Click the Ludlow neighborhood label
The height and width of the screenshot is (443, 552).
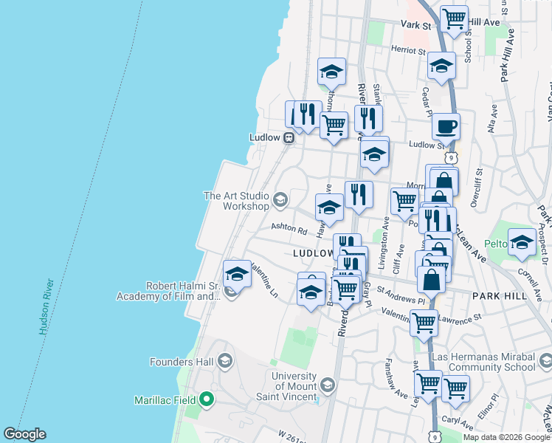(313, 253)
